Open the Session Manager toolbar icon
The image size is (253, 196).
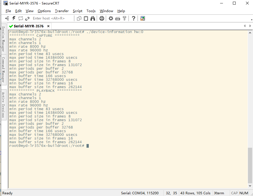[7, 18]
